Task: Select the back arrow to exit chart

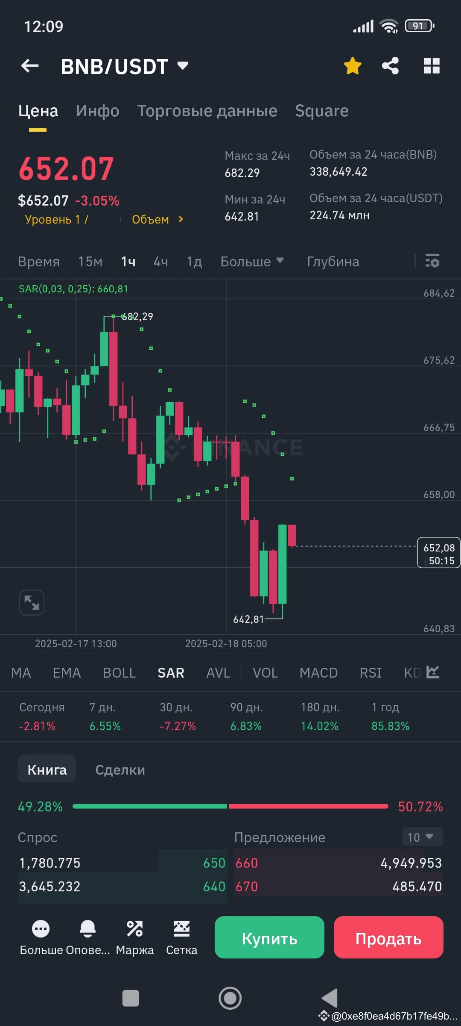Action: tap(29, 65)
